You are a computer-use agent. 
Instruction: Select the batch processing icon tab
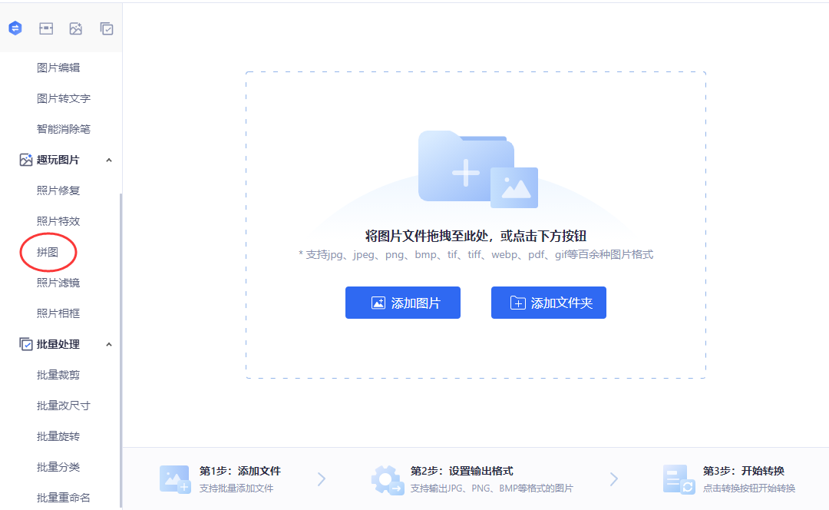(x=106, y=28)
